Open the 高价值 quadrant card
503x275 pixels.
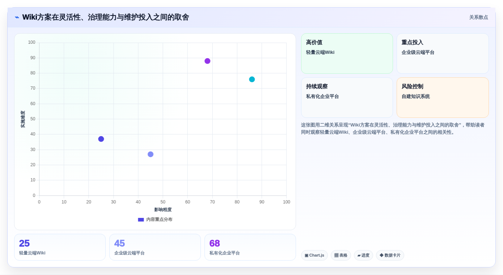pyautogui.click(x=347, y=53)
